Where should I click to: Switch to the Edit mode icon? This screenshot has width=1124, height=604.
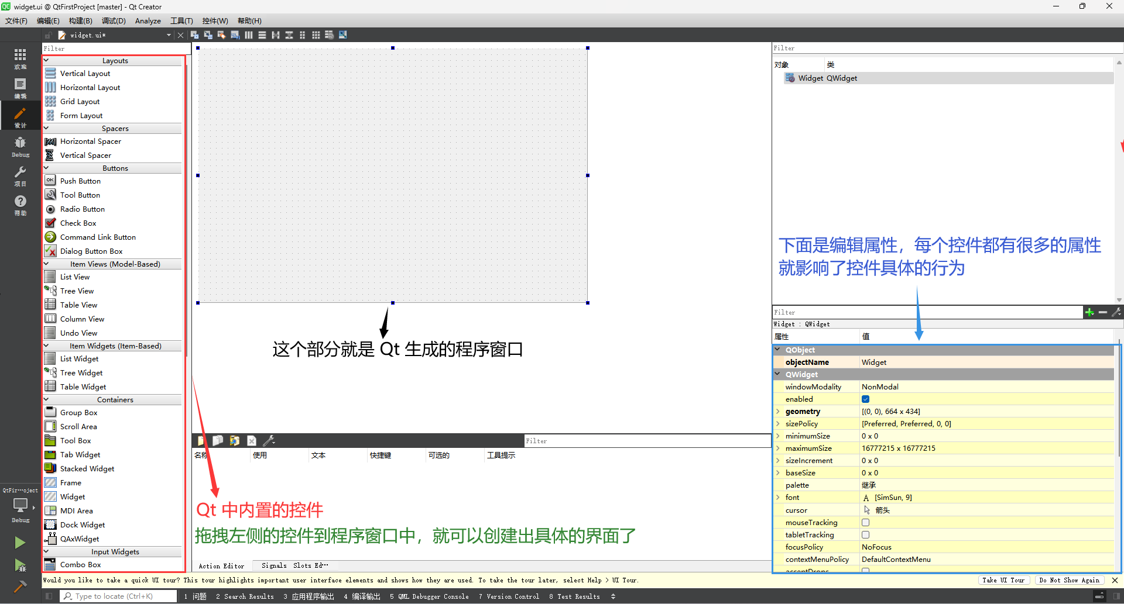pos(20,88)
